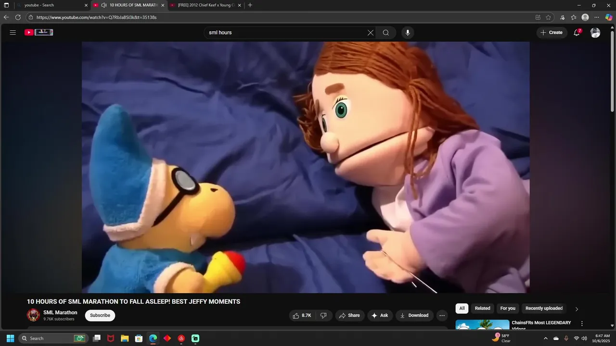Click the address bar URL
This screenshot has height=346, width=616.
tap(97, 17)
